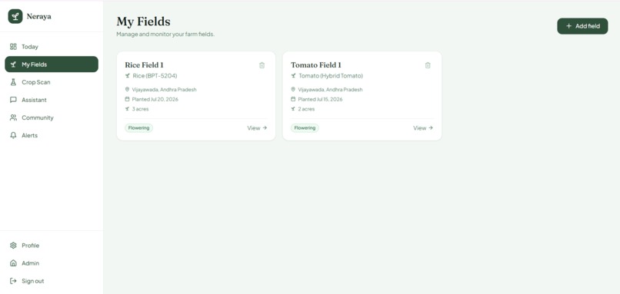Click the Sign out arrow icon

tap(13, 281)
